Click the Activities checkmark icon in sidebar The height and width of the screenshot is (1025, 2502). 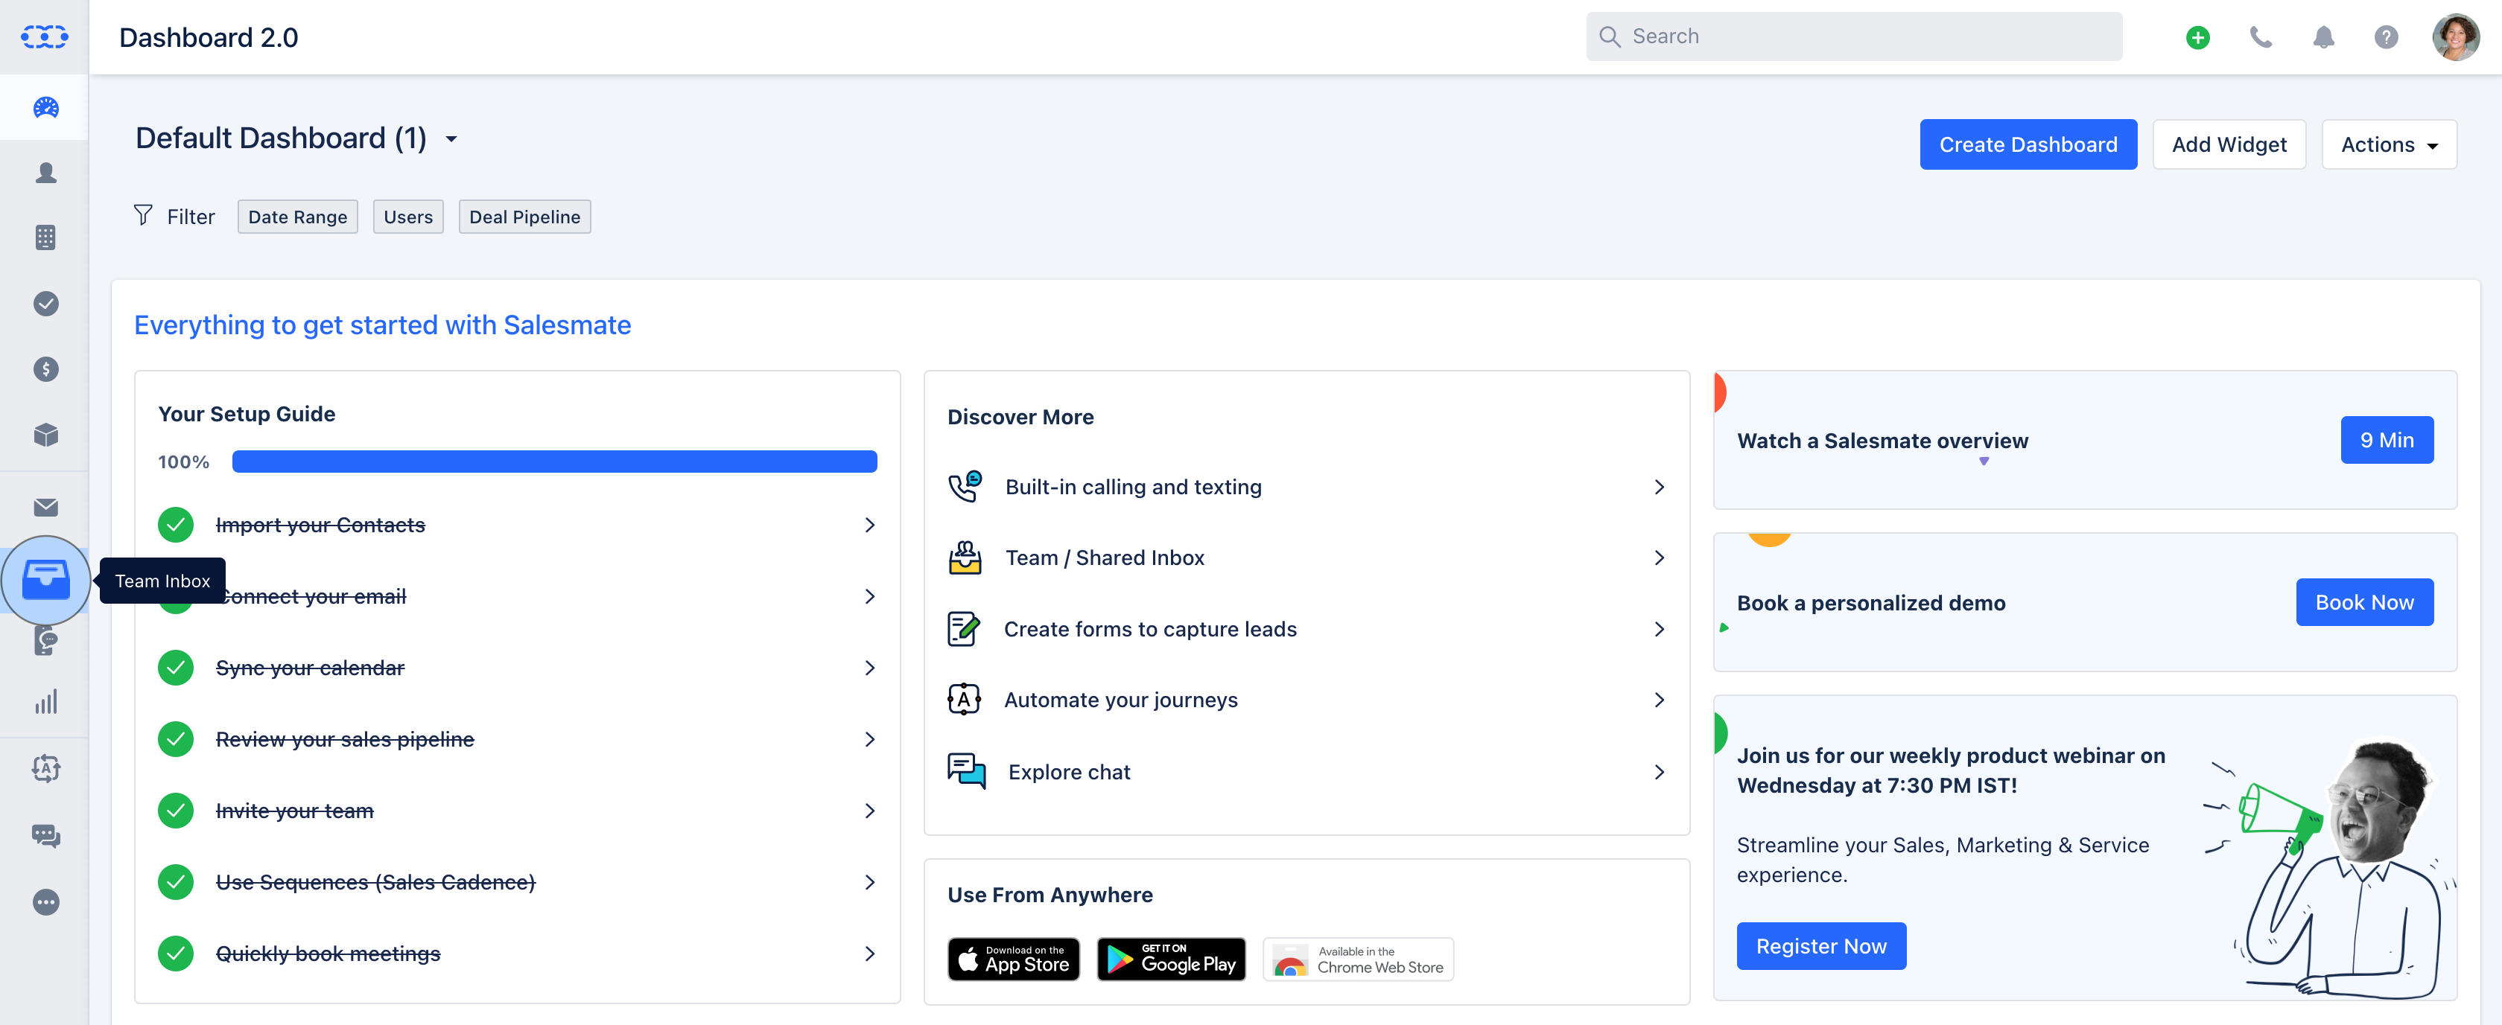coord(45,303)
